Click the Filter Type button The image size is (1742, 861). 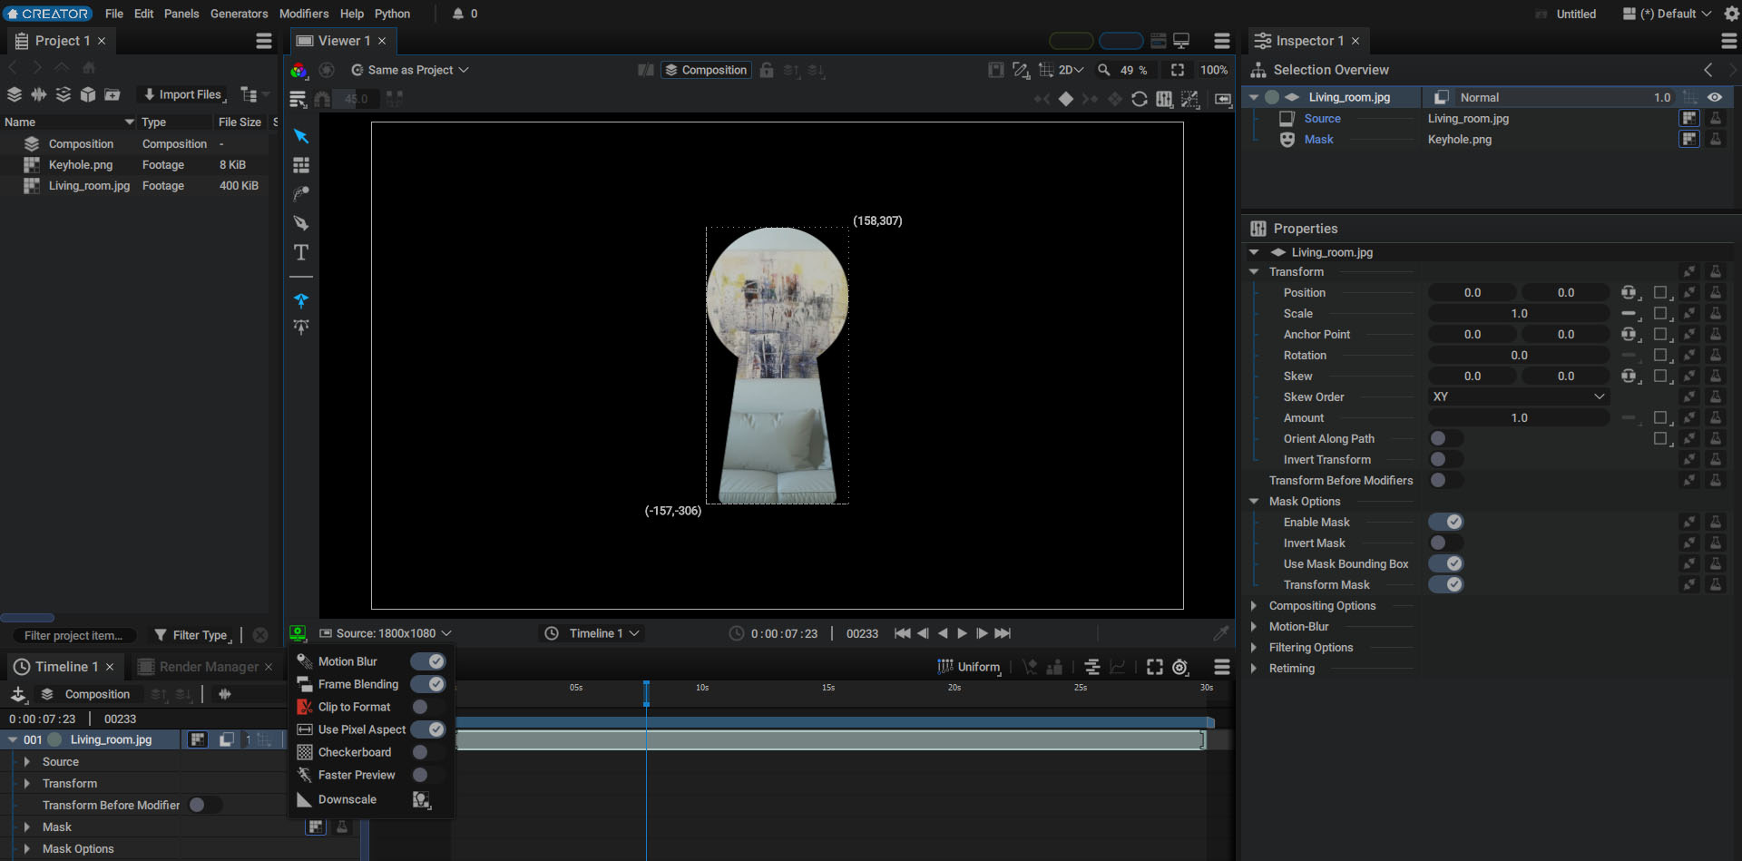click(x=191, y=635)
